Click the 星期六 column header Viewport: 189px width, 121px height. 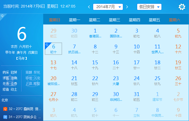coord(174,20)
